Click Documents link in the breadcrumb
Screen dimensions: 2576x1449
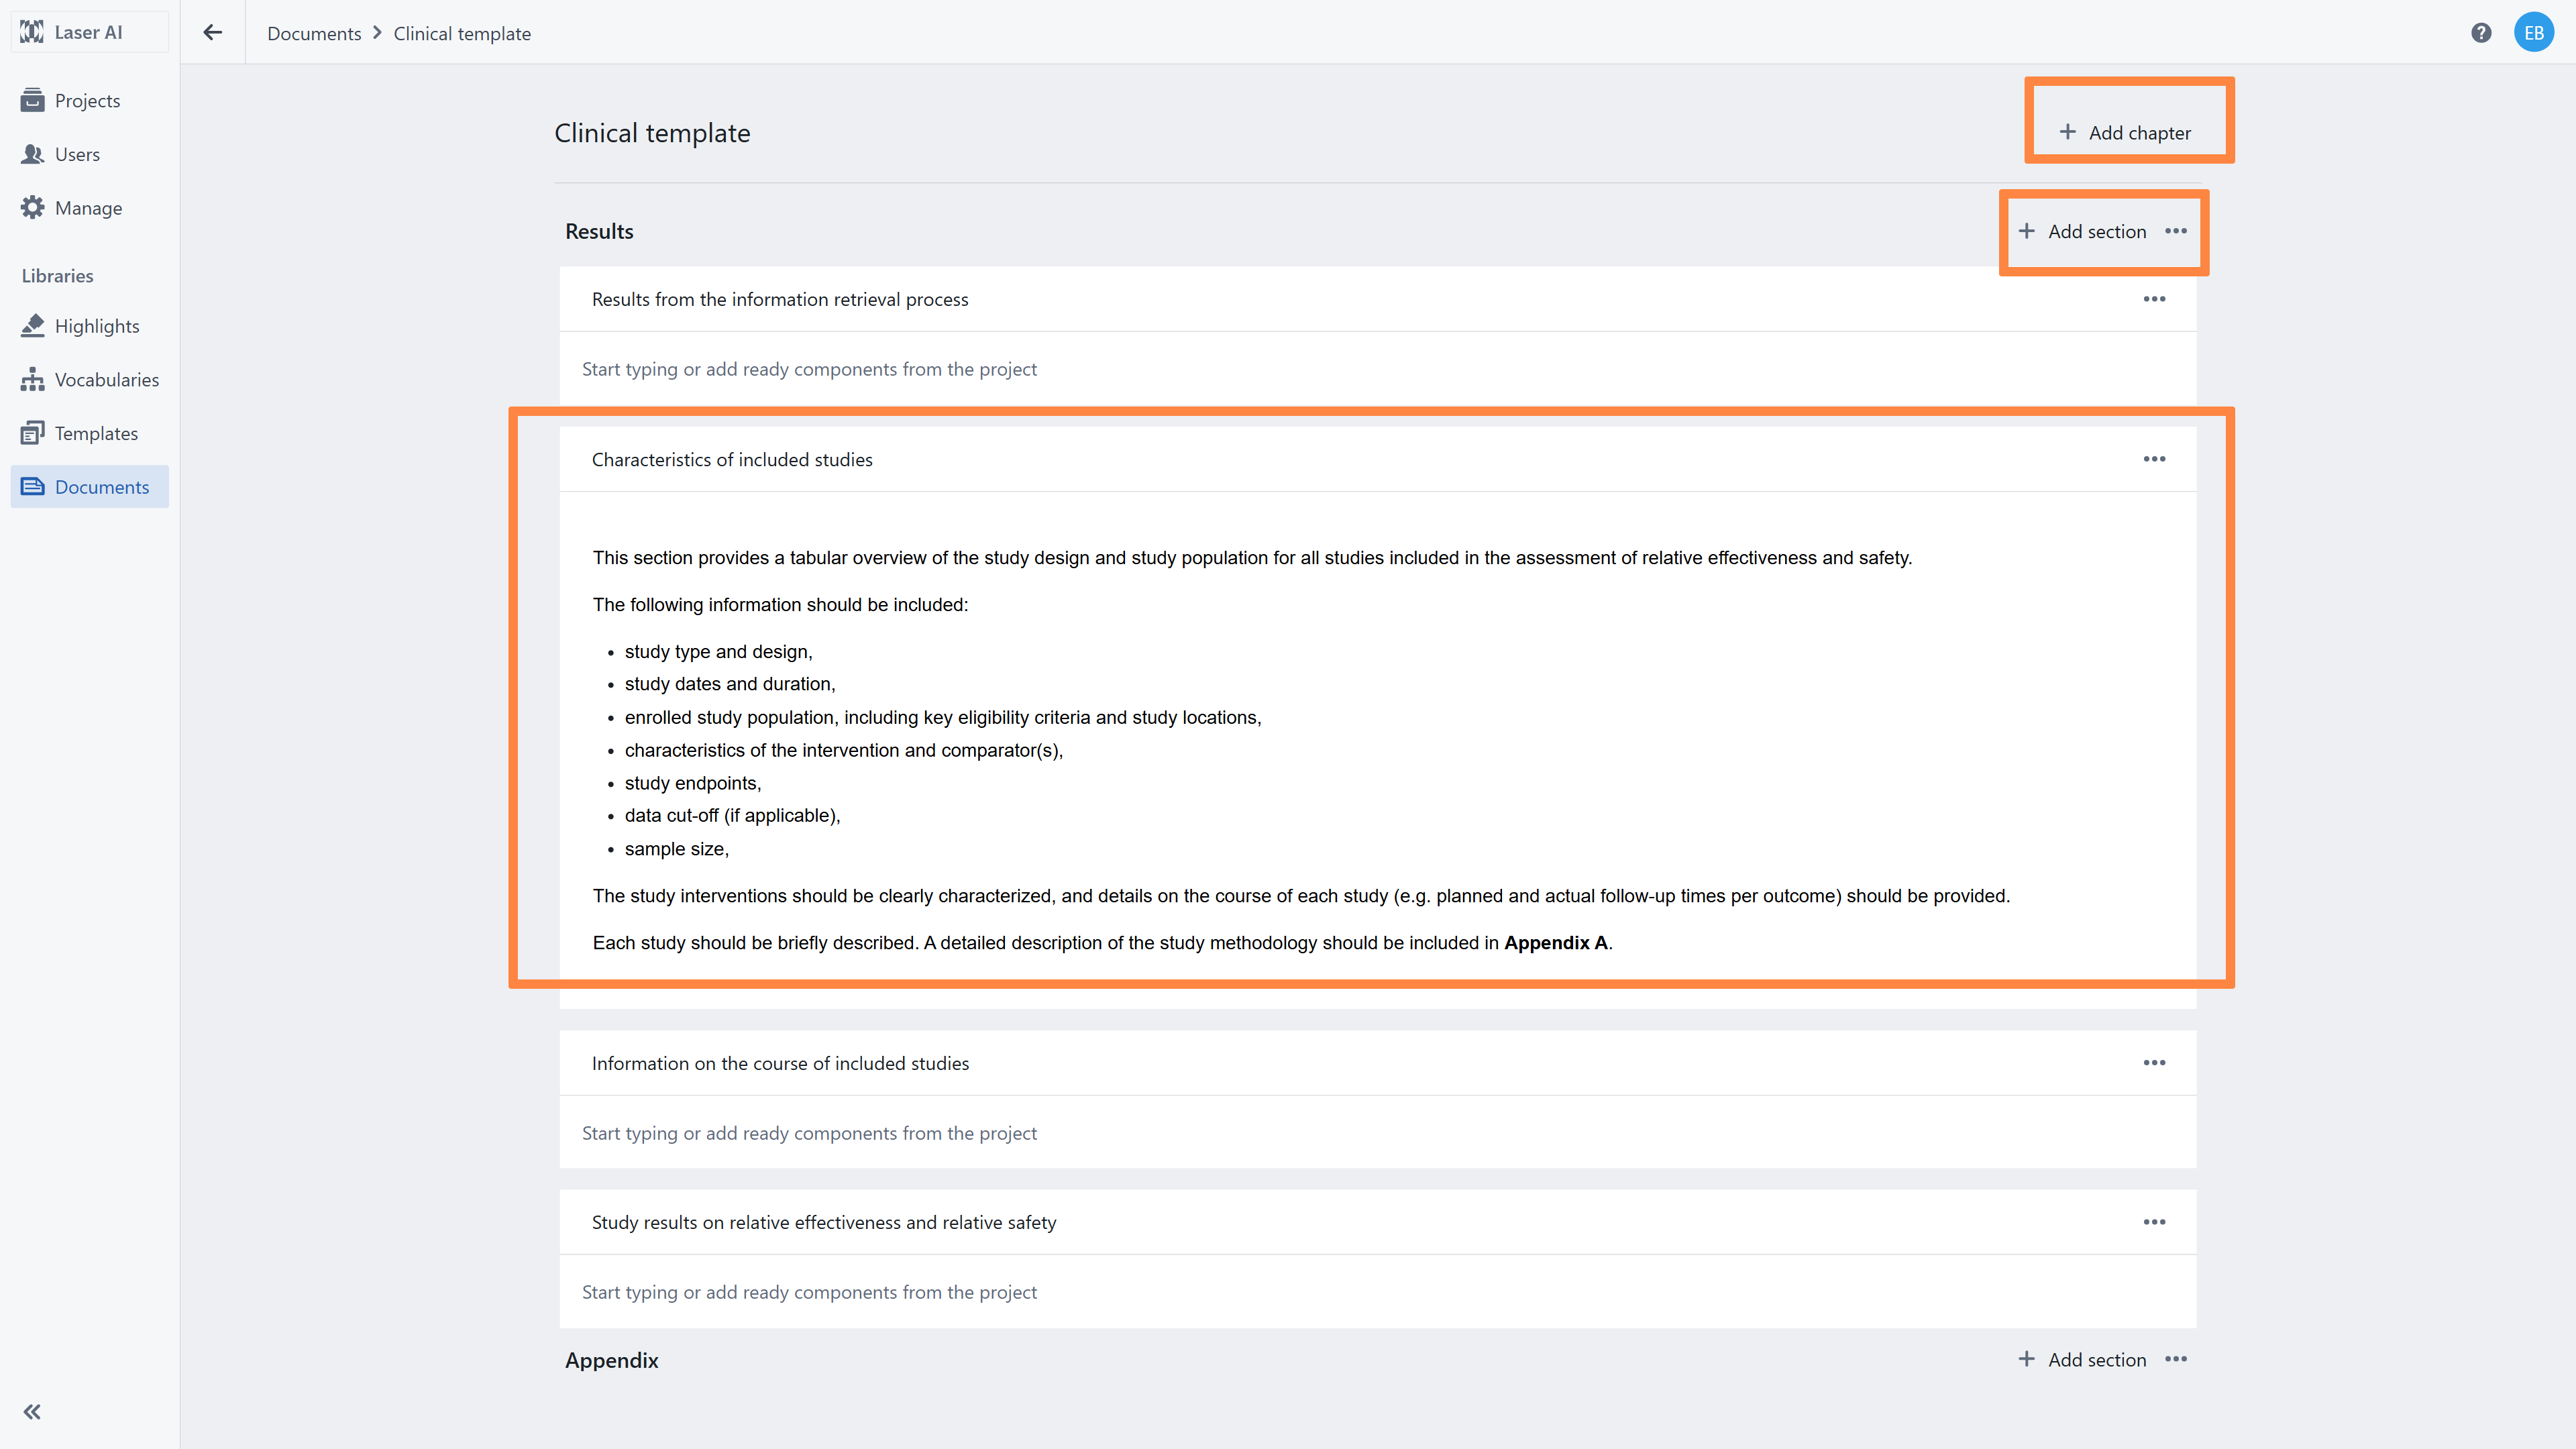coord(314,33)
